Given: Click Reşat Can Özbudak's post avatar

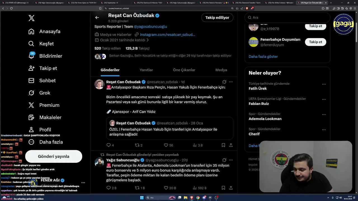Looking at the screenshot, I should coord(99,84).
